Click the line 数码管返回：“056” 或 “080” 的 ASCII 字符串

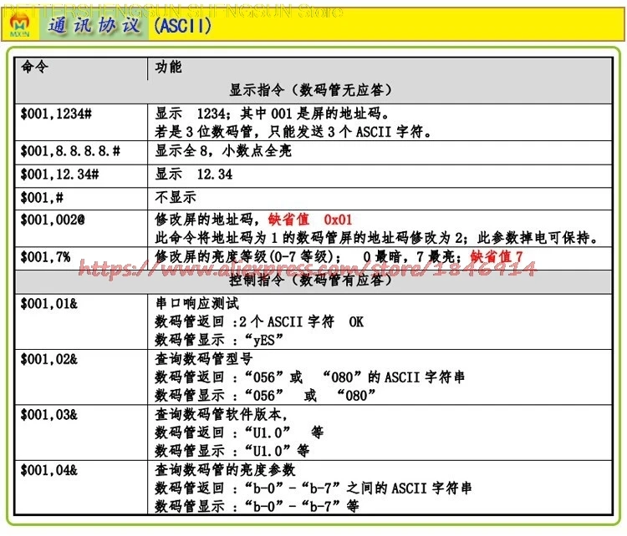310,377
